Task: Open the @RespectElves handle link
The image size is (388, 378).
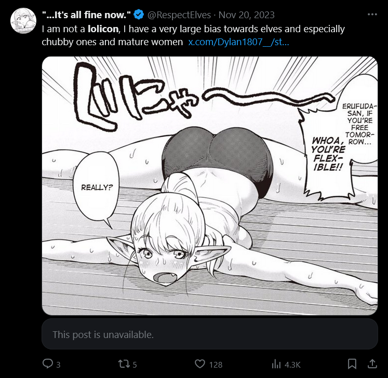Action: [179, 15]
